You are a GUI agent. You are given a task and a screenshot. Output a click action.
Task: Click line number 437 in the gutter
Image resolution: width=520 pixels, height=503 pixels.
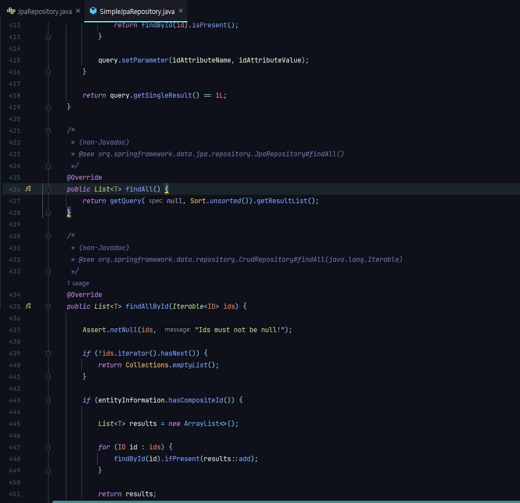pyautogui.click(x=15, y=330)
